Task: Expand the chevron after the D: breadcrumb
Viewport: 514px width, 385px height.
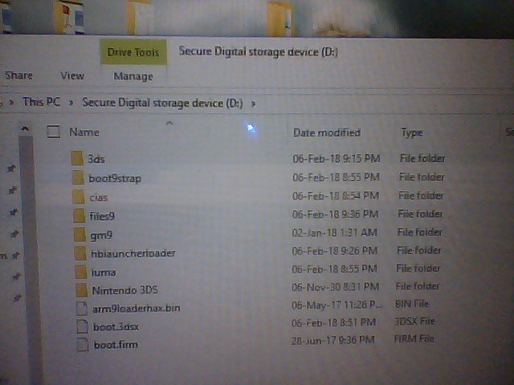Action: point(253,104)
